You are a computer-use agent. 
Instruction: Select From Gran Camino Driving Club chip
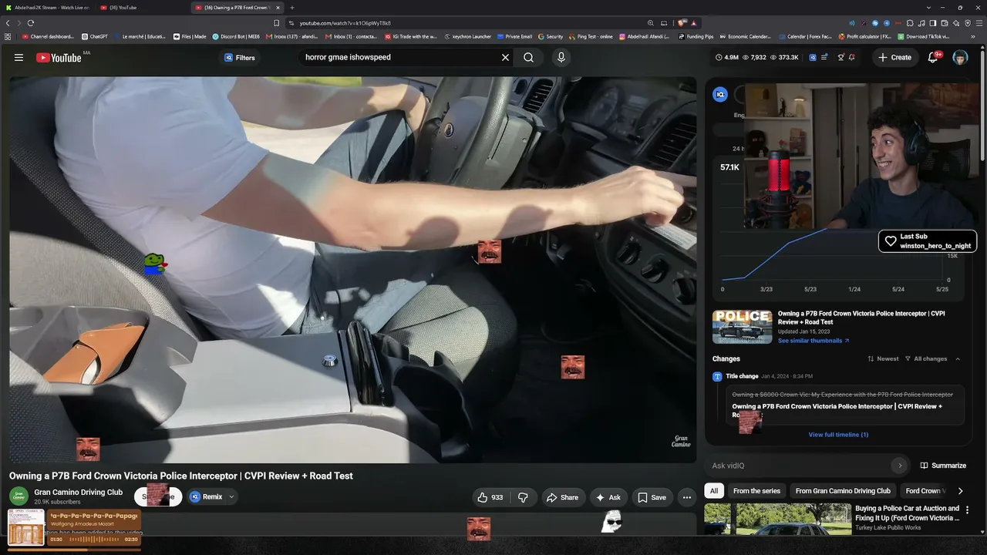843,491
